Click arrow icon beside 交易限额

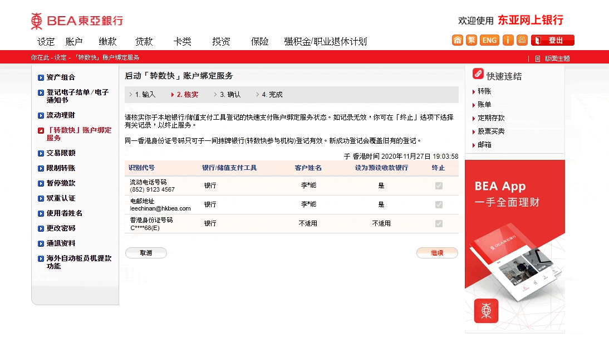point(41,153)
